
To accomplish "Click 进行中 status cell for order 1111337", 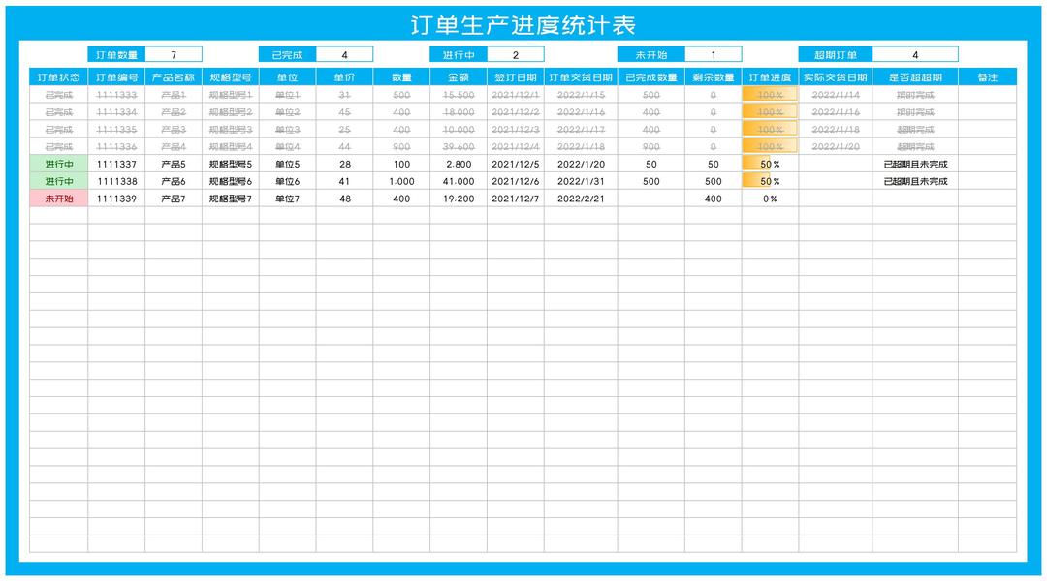I will [x=59, y=164].
